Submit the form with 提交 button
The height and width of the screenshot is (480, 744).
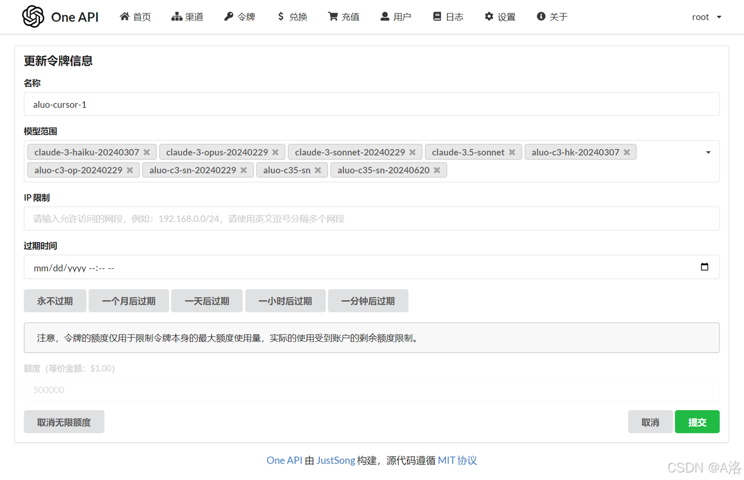697,422
